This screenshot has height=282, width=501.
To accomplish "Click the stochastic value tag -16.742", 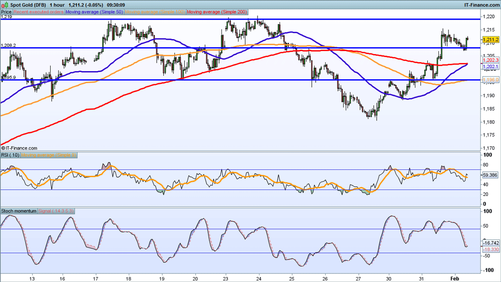I will point(490,243).
